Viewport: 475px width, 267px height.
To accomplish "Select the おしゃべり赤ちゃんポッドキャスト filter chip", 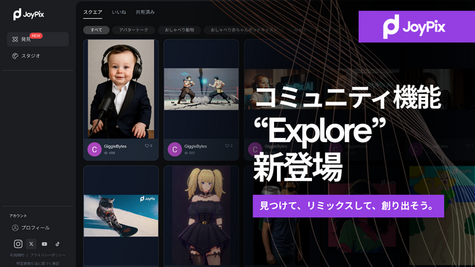I will 244,30.
